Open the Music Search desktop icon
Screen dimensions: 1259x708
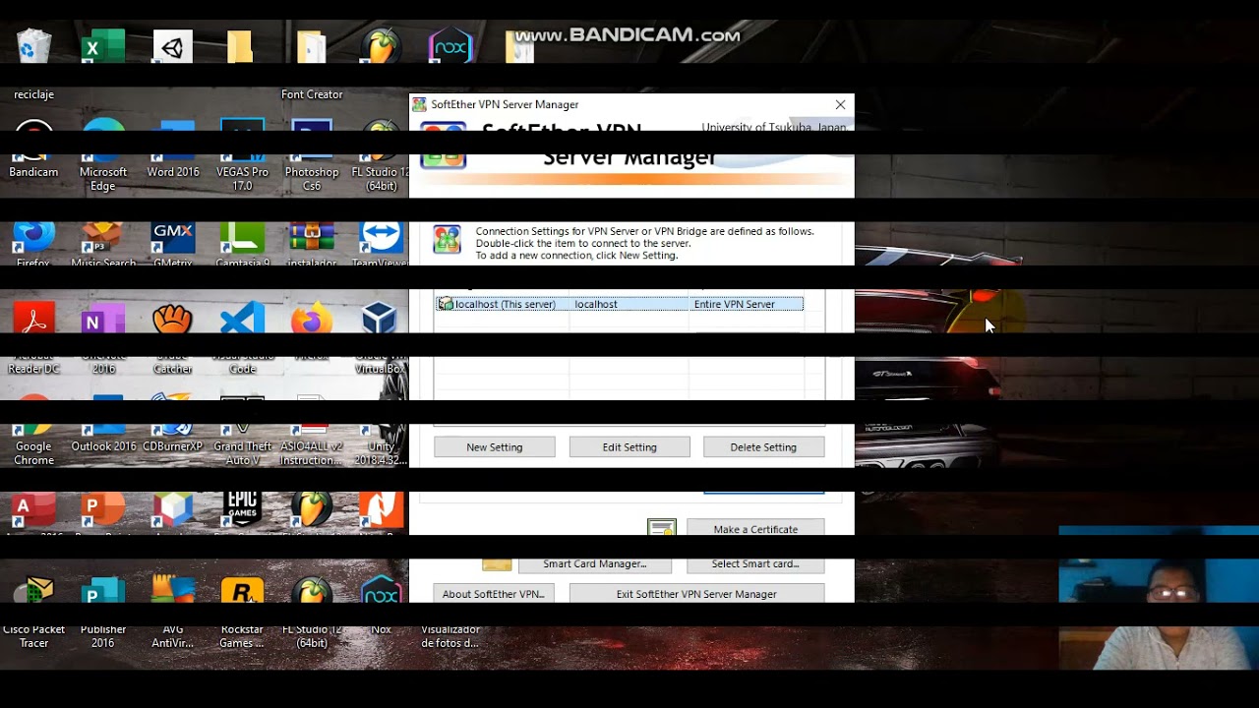pyautogui.click(x=103, y=238)
